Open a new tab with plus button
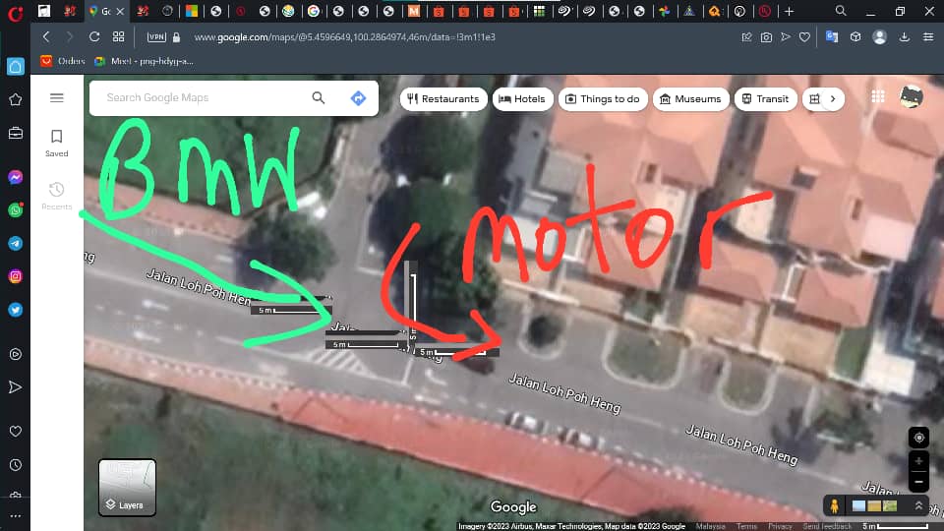Image resolution: width=944 pixels, height=531 pixels. 790,11
